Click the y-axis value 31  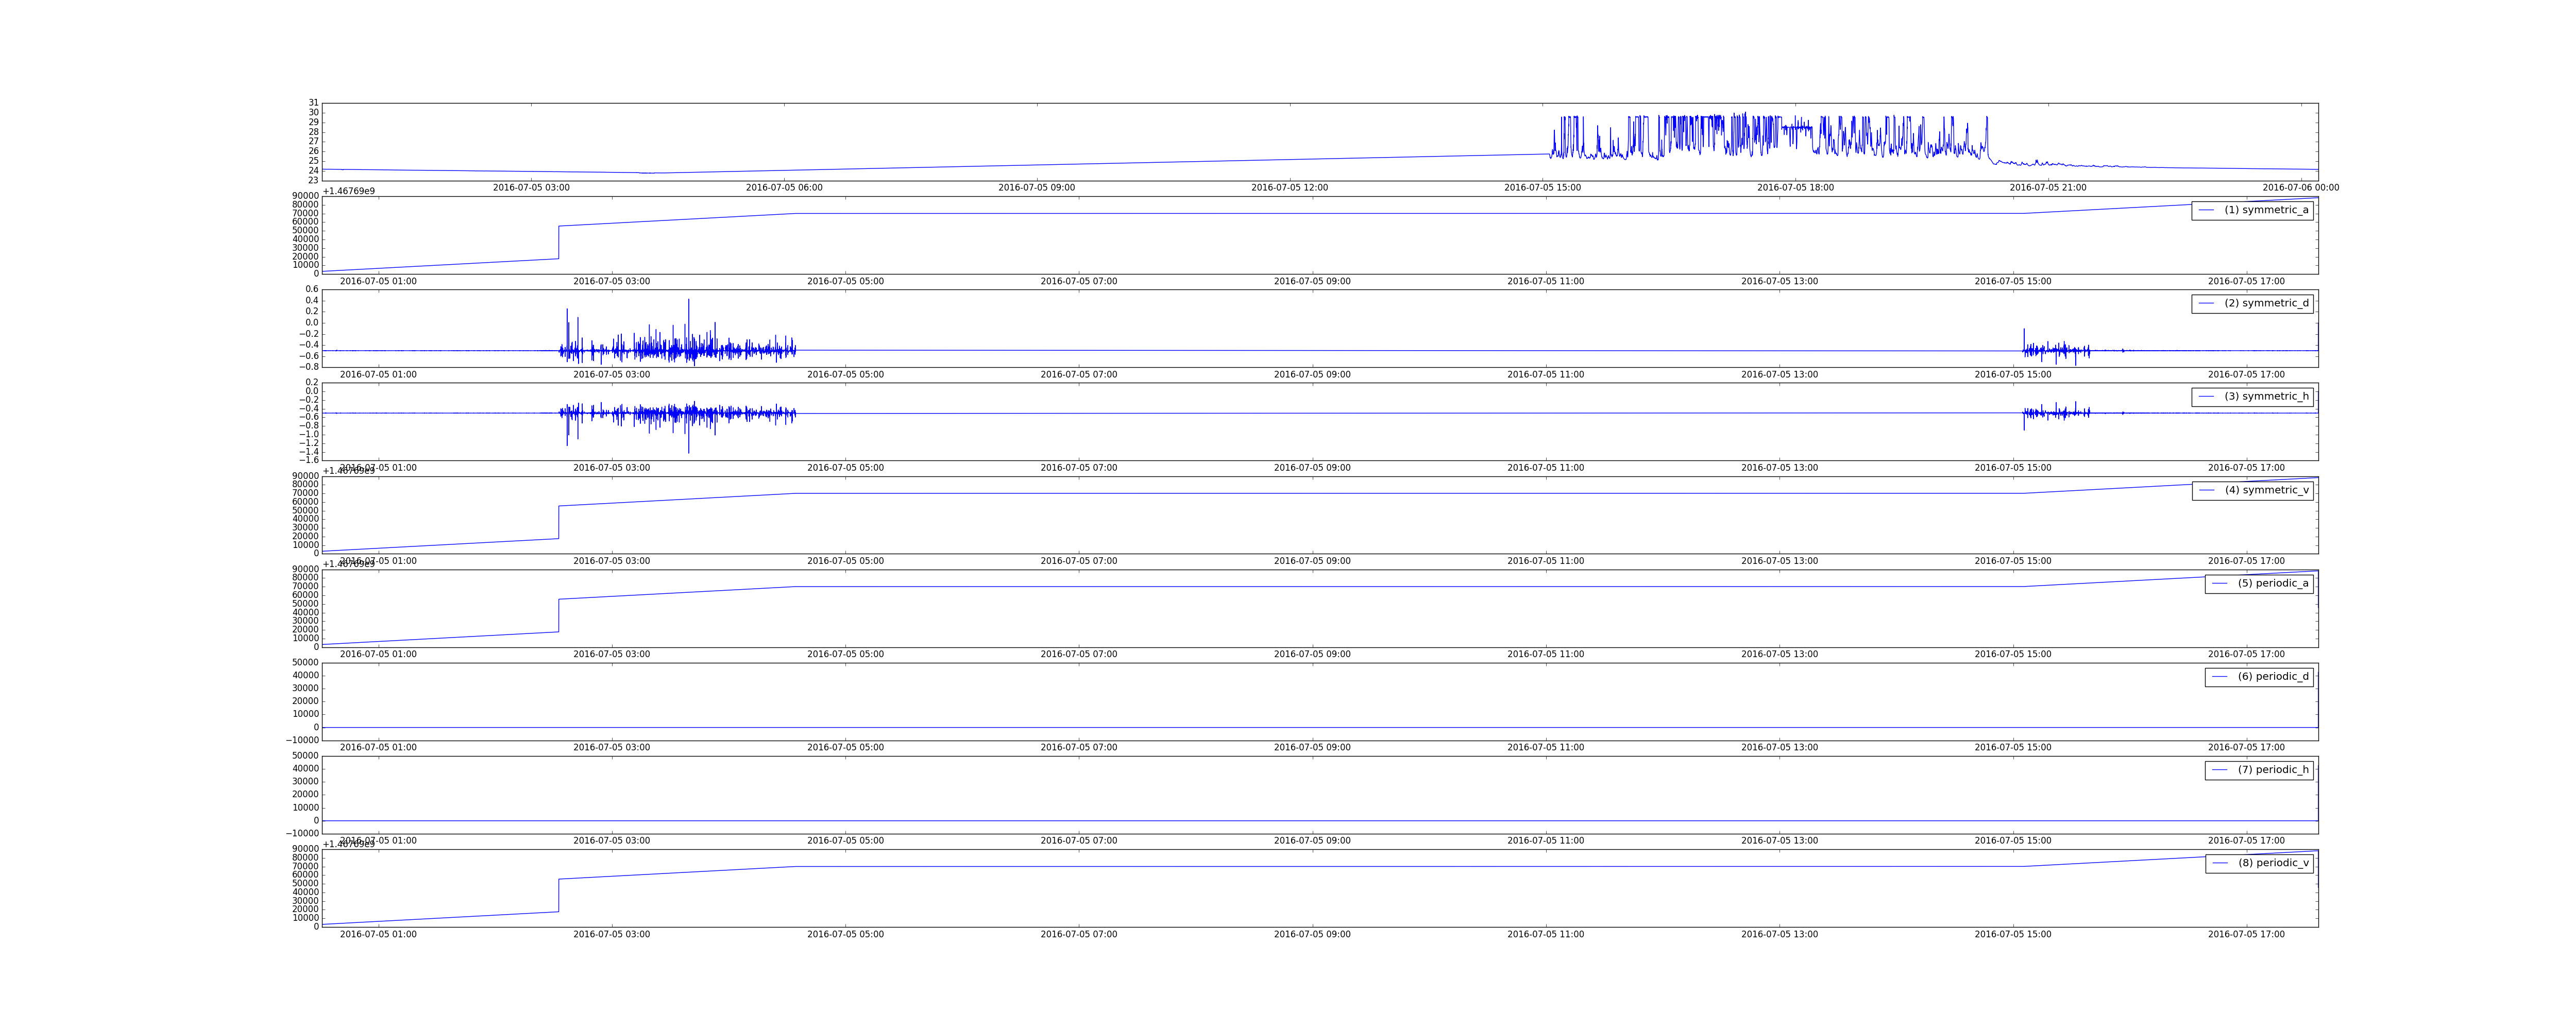[314, 103]
